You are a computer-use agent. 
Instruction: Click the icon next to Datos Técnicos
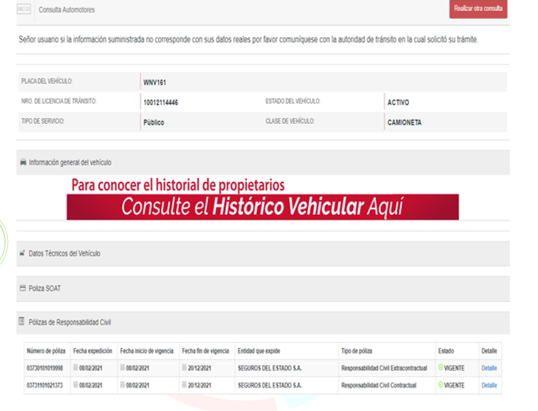23,253
